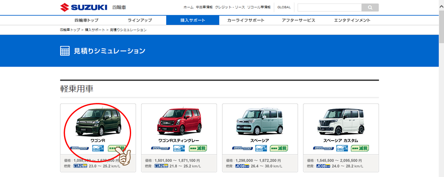444x177 pixels.
Task: Go to ホーム link in header
Action: coord(188,8)
